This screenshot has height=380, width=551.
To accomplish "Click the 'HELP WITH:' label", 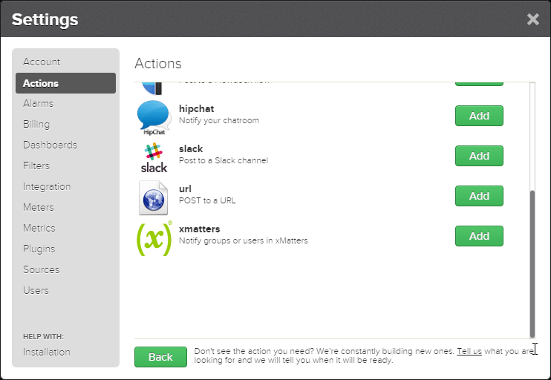I will click(43, 336).
